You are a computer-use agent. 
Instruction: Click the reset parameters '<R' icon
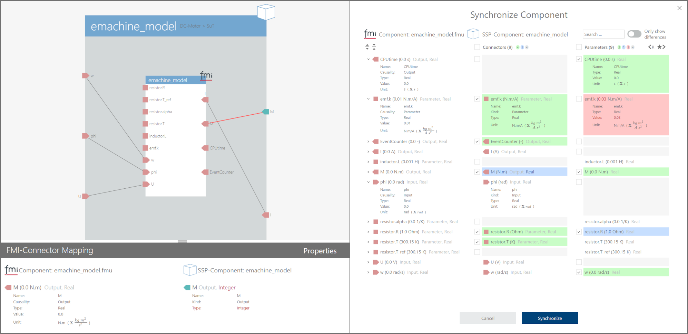pos(651,47)
